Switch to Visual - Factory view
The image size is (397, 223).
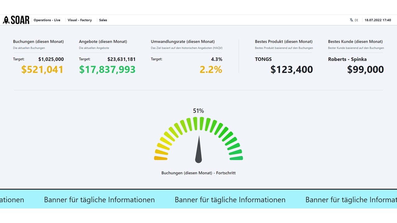click(x=80, y=20)
